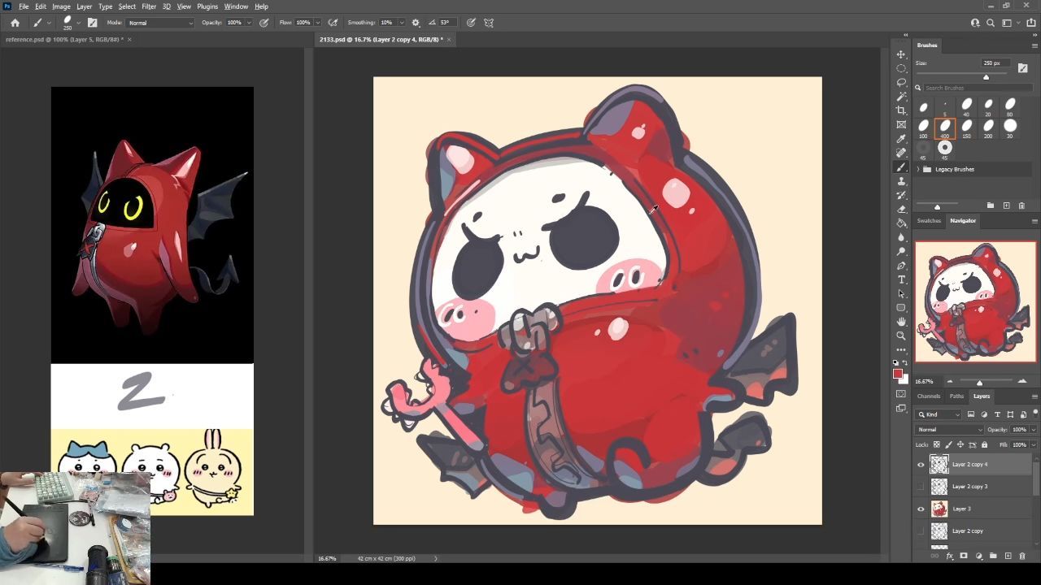The width and height of the screenshot is (1041, 585).
Task: Open the Smoothing value dropdown
Action: coord(403,23)
